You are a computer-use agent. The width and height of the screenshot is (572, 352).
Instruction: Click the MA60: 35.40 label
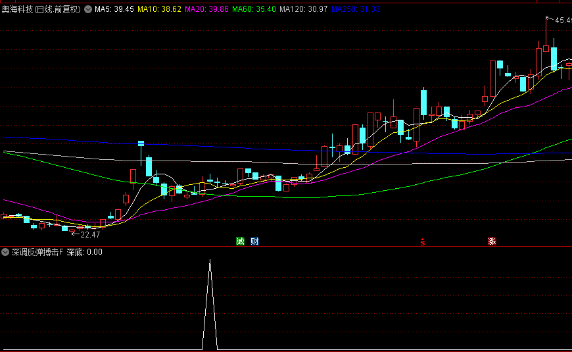tap(254, 9)
